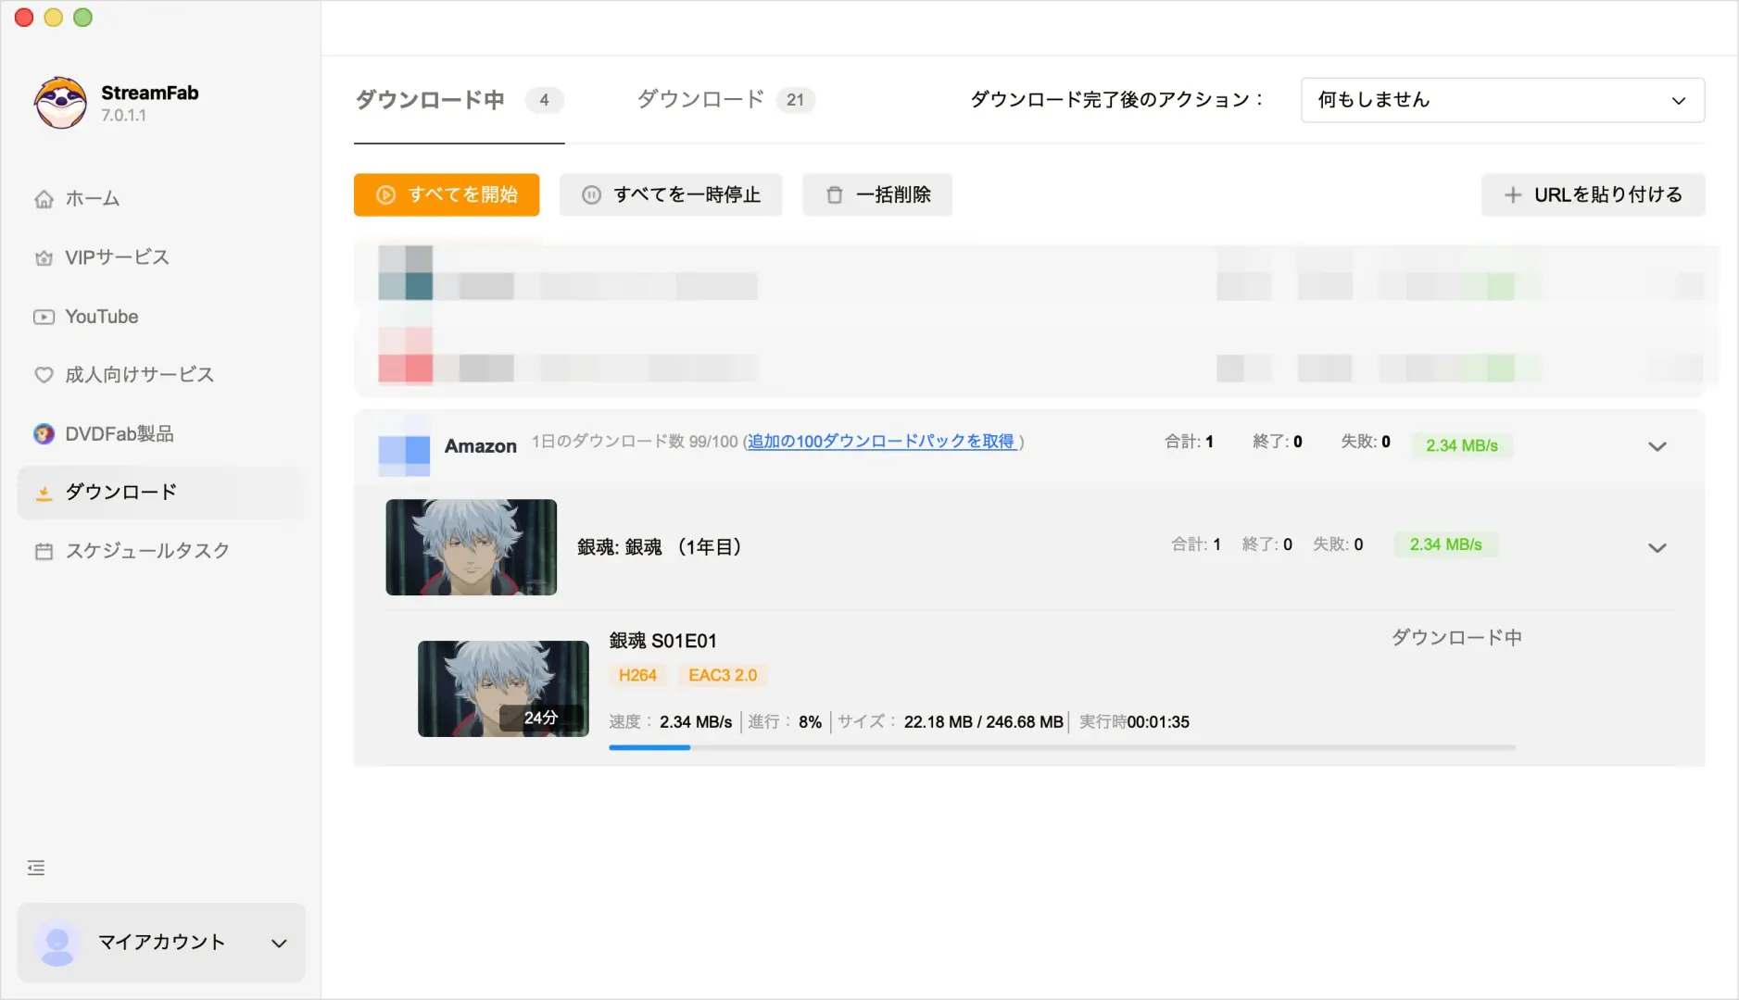
Task: Click URLを貼り付ける button
Action: (1593, 194)
